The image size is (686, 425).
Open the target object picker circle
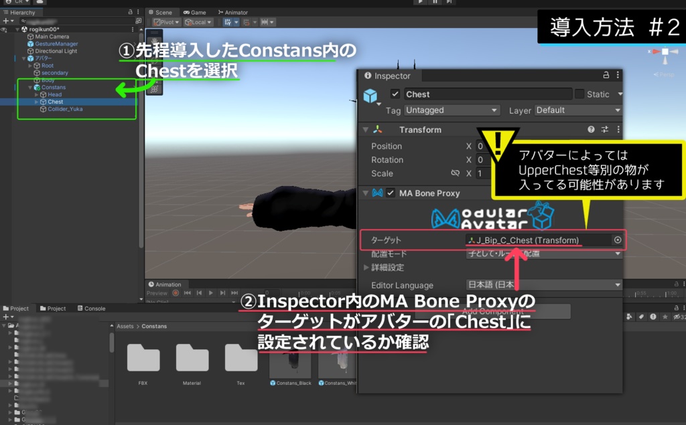617,240
